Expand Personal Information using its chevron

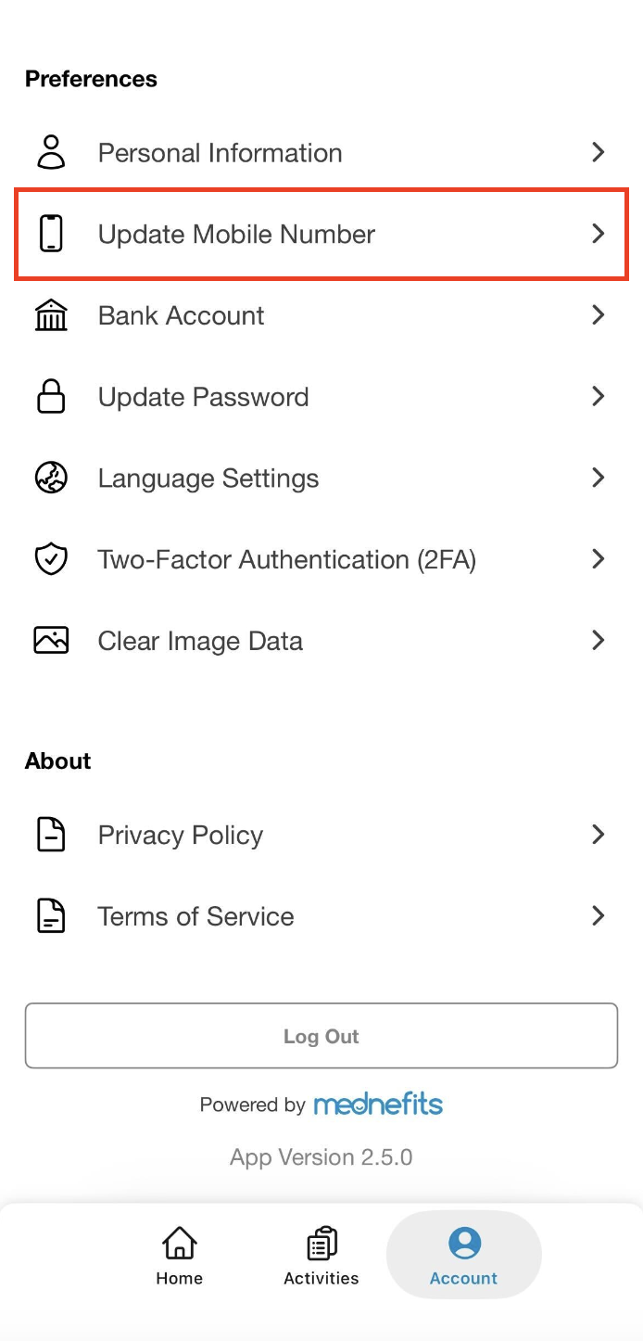point(599,152)
